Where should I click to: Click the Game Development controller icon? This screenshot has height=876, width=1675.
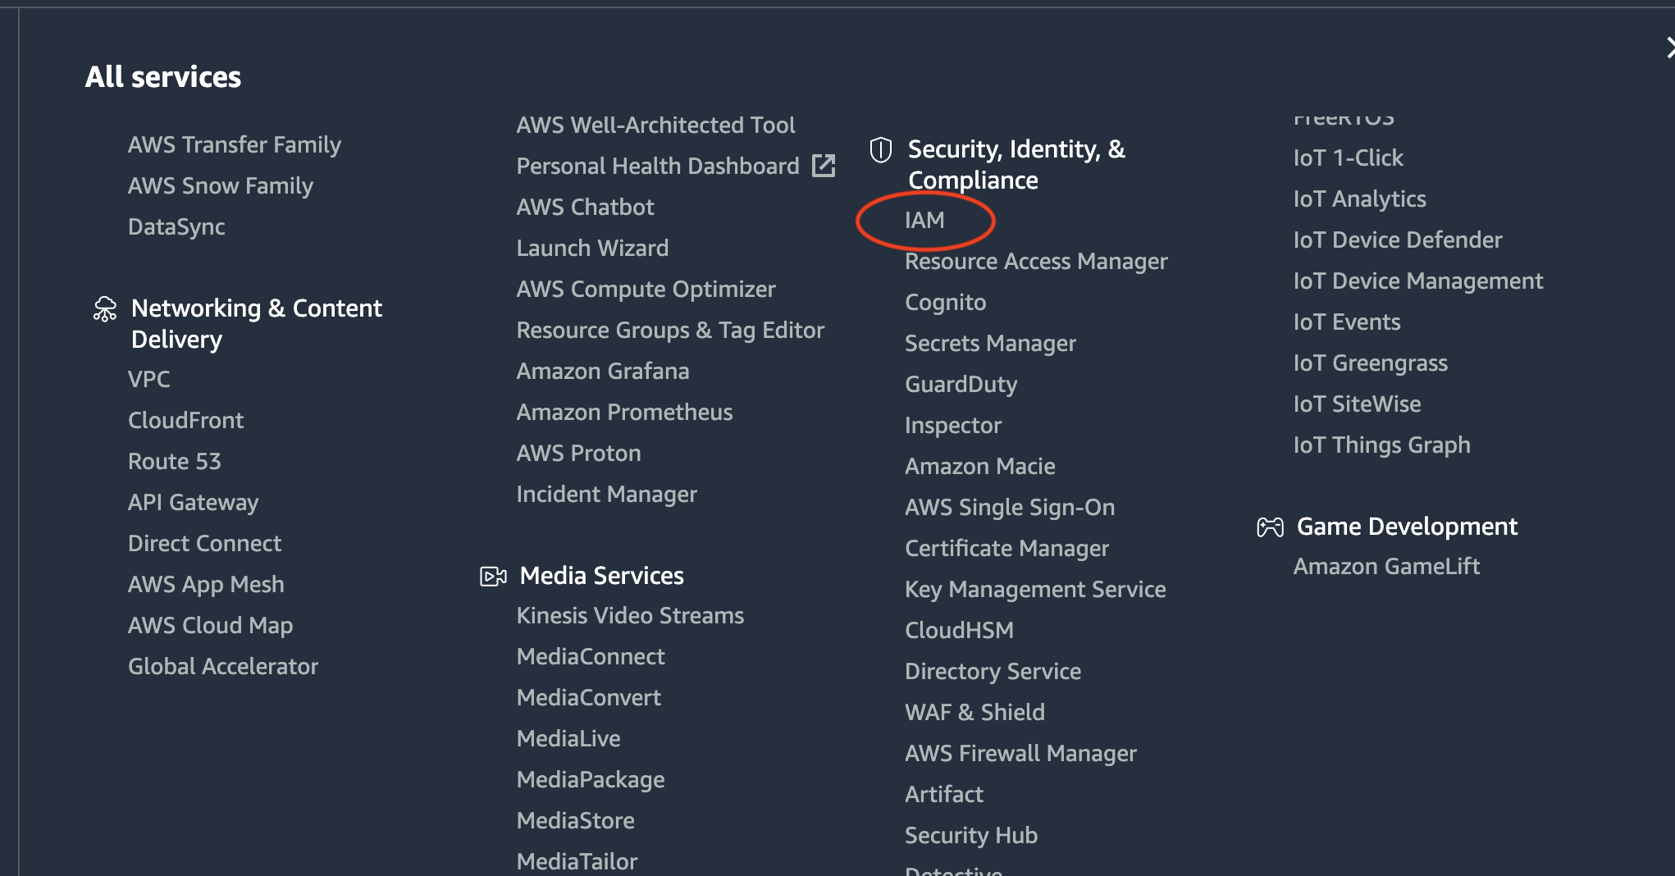coord(1270,527)
